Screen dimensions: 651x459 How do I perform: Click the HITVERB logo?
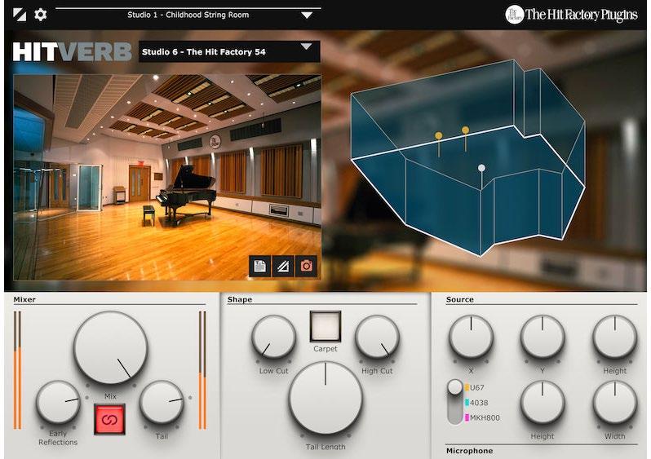(73, 52)
